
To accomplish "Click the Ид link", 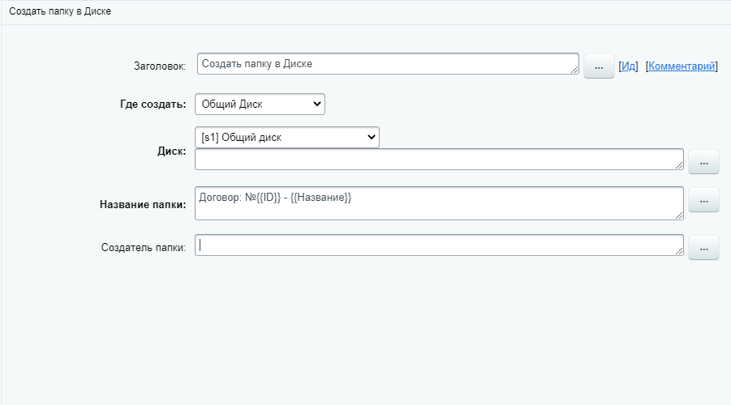I will [x=629, y=66].
